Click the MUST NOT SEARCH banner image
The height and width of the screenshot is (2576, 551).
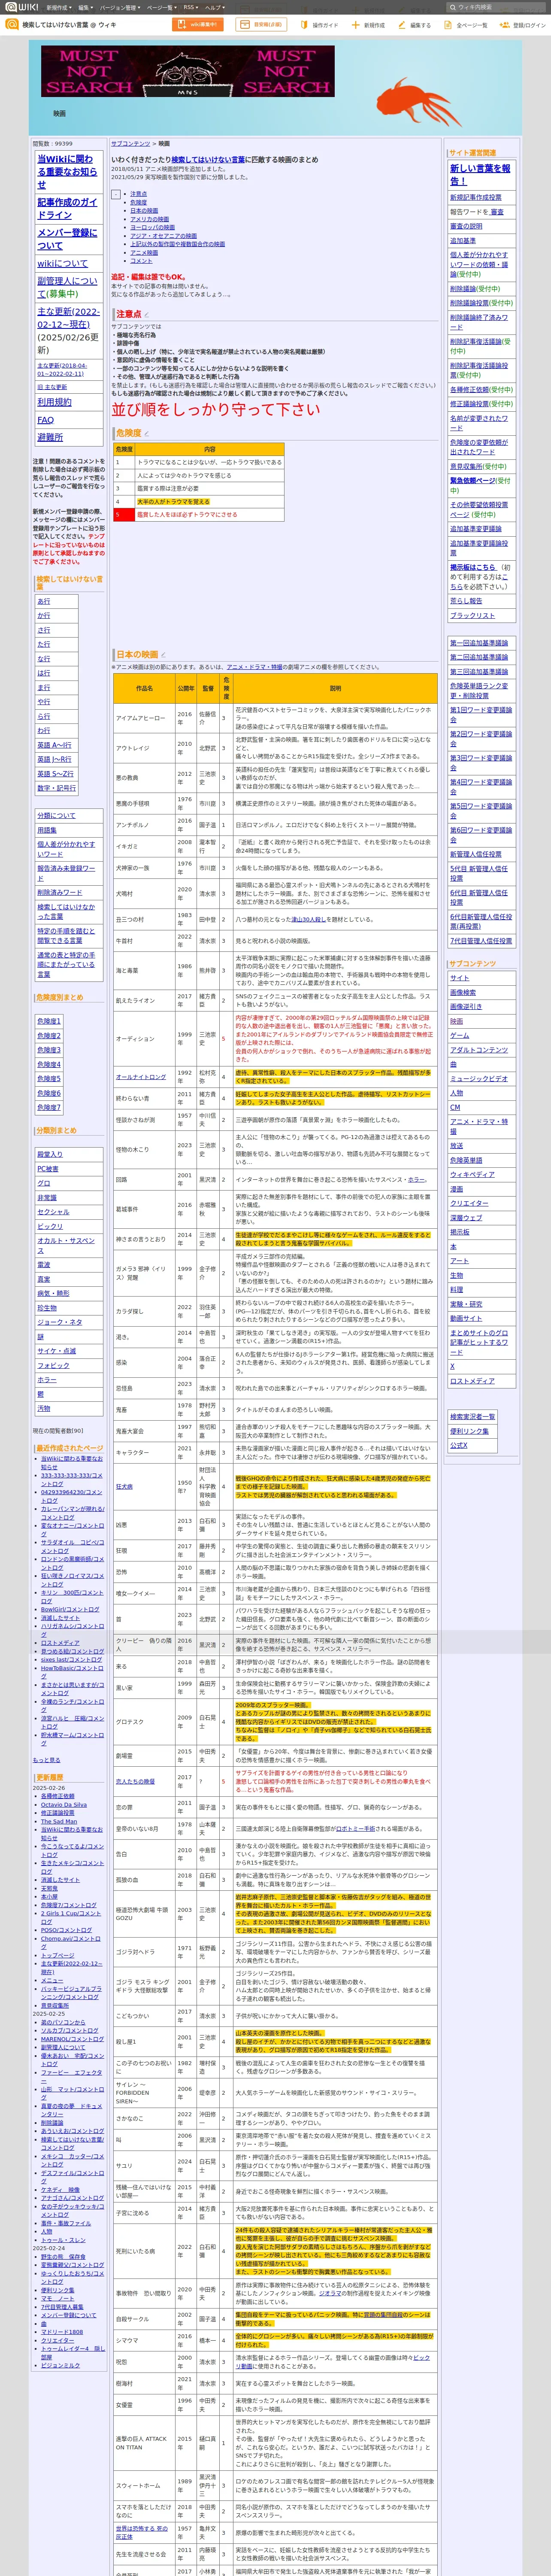[x=187, y=71]
